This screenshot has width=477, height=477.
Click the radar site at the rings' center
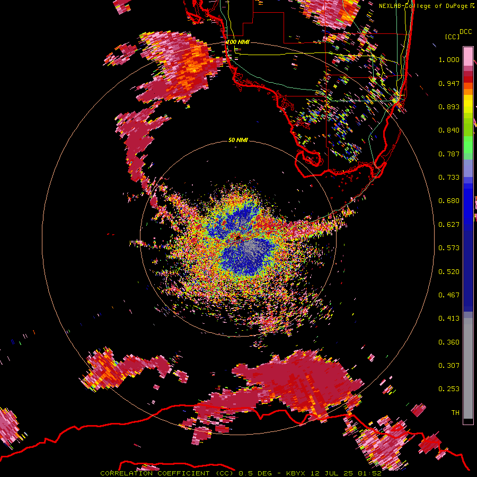pos(238,237)
